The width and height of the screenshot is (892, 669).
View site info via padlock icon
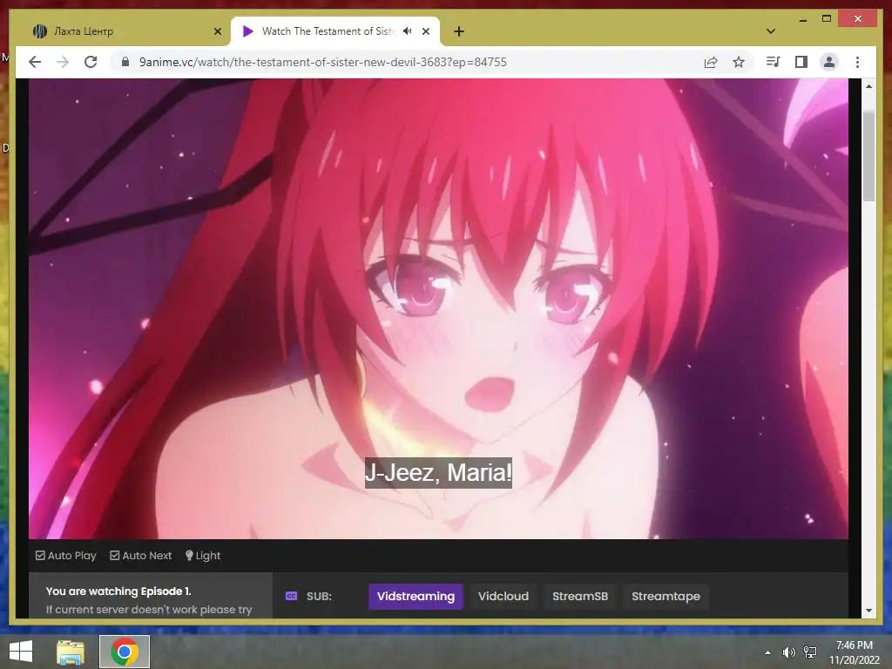(125, 62)
